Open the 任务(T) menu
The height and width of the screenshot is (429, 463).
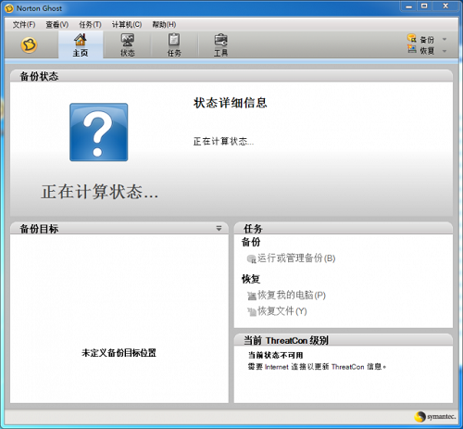tap(90, 24)
